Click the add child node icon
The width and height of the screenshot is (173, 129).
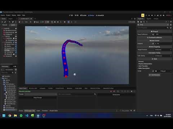point(2,22)
